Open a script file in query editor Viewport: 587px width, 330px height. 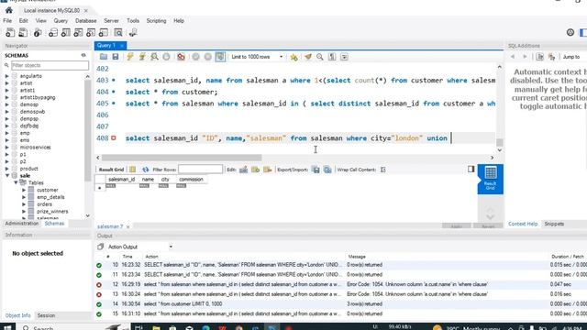pos(104,57)
